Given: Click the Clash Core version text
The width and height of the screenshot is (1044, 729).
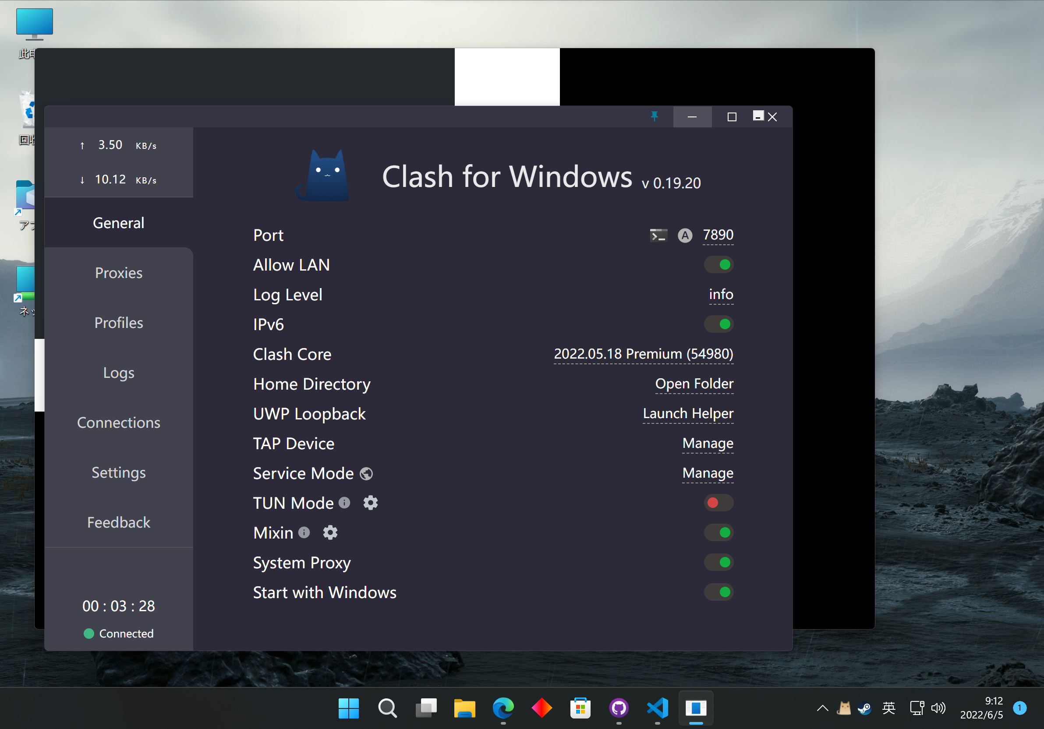Looking at the screenshot, I should [x=643, y=354].
